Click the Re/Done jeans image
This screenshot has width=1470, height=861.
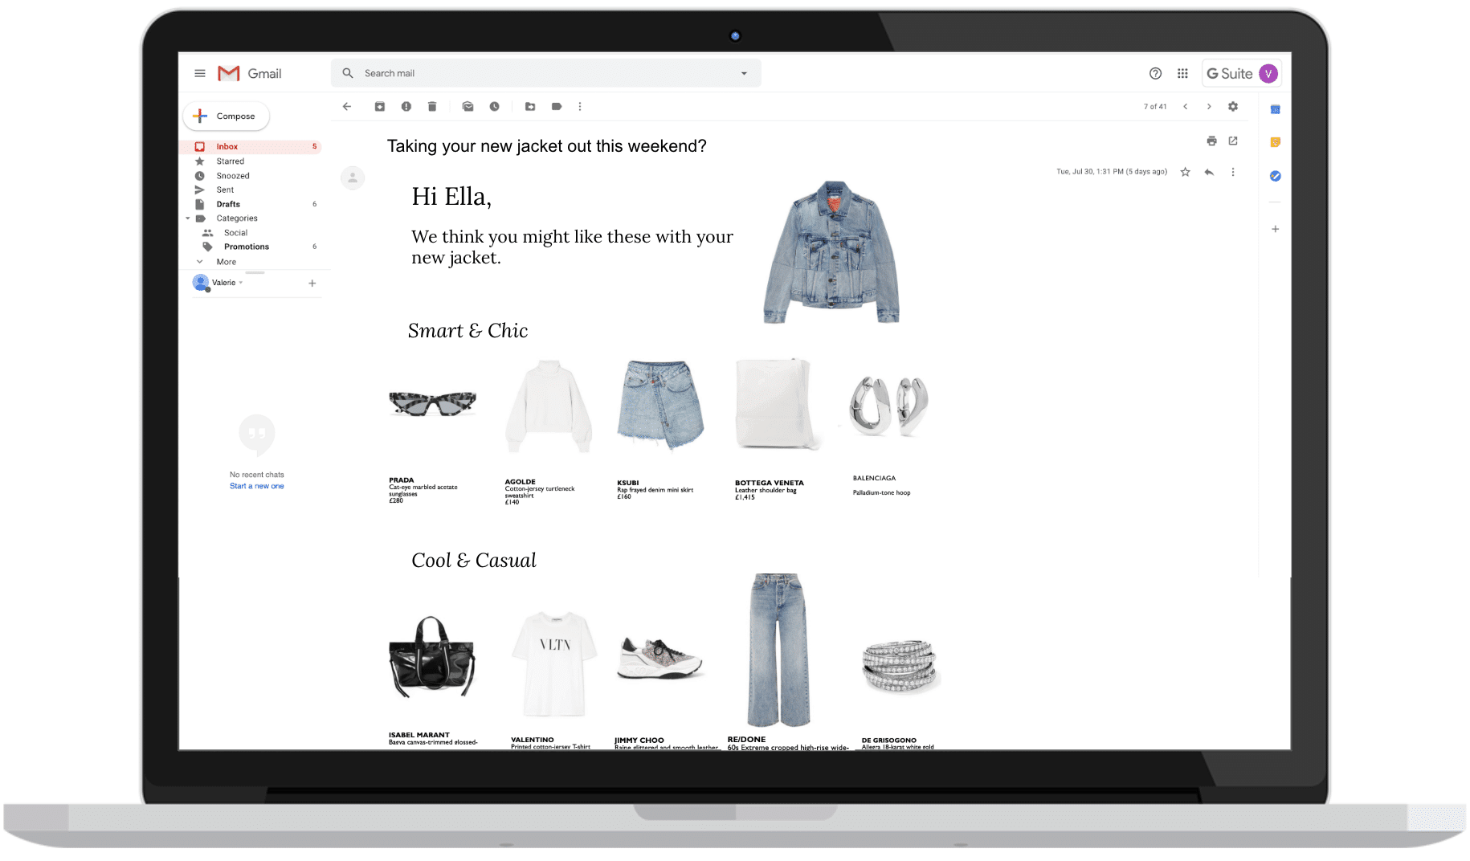pos(777,650)
